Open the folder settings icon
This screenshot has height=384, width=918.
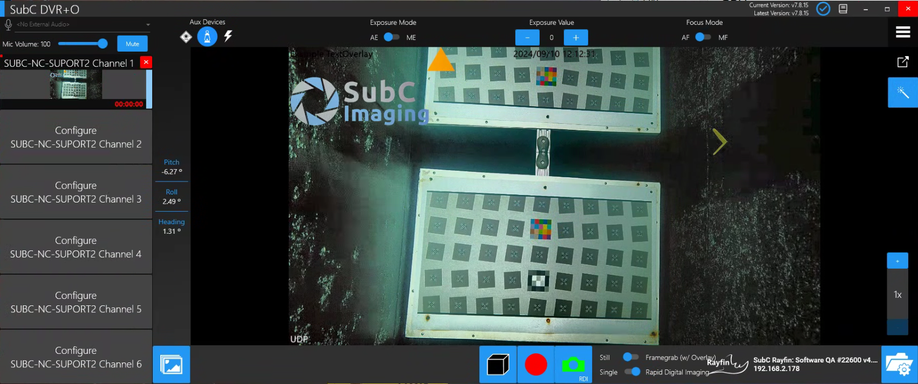tap(899, 365)
